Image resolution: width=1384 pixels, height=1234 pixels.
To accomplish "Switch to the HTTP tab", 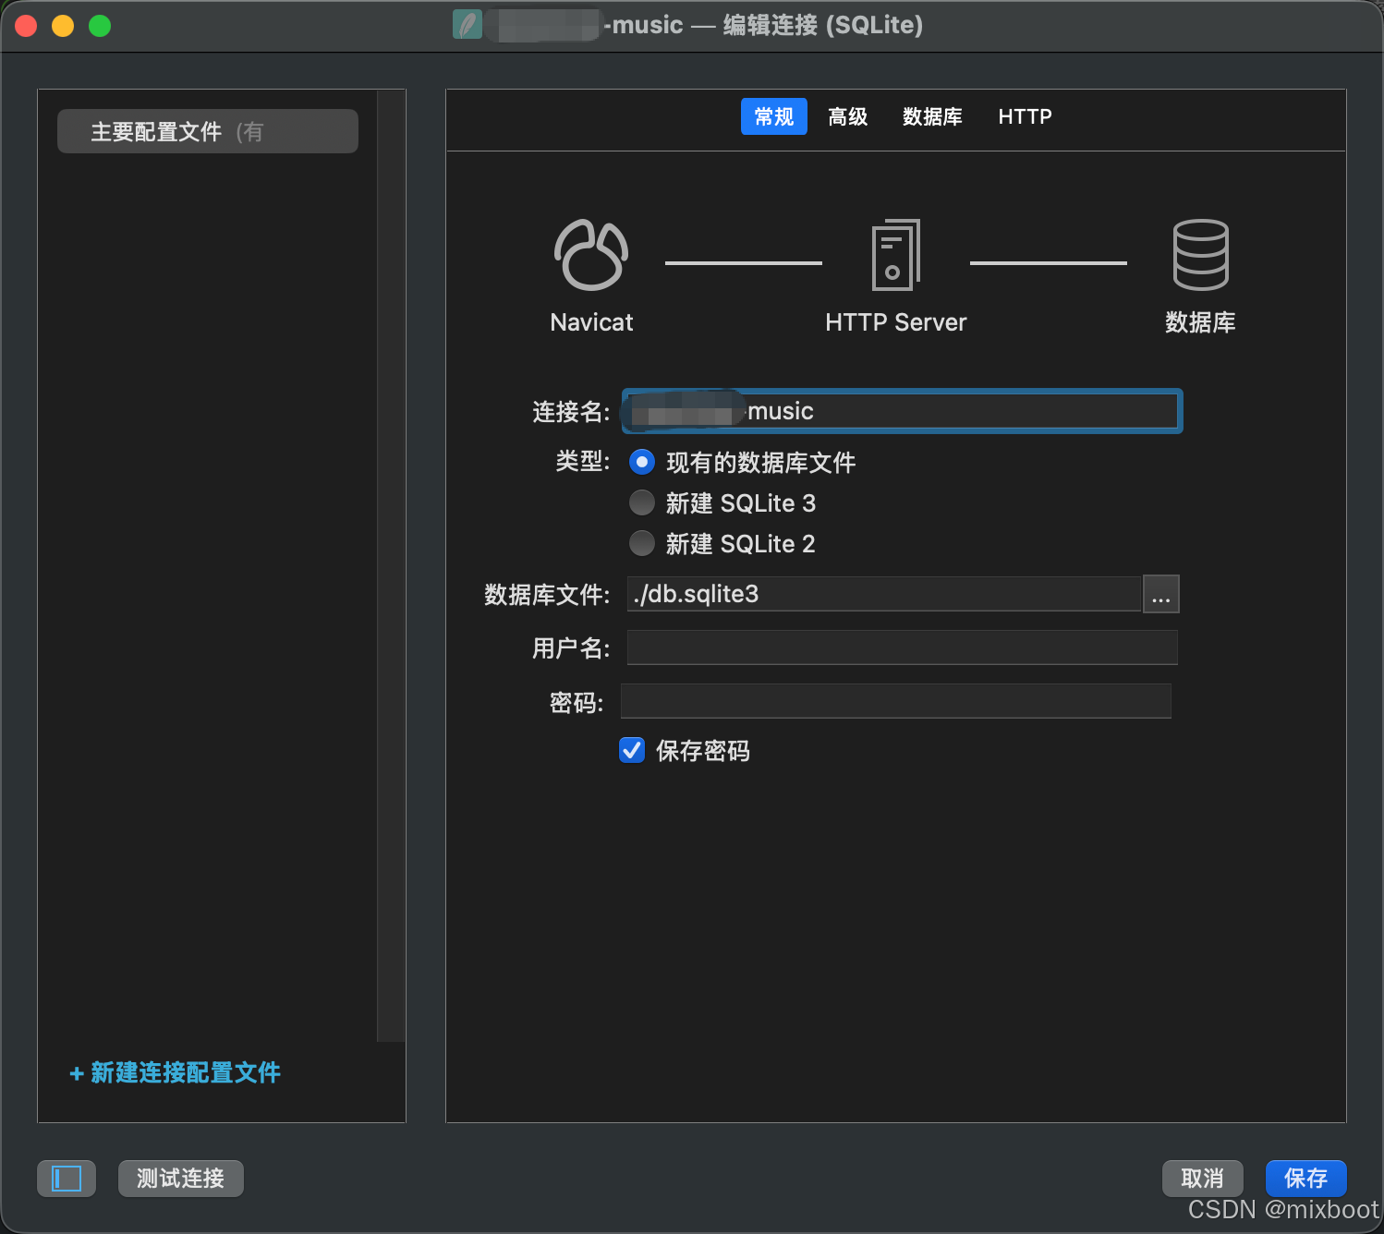I will [1025, 116].
